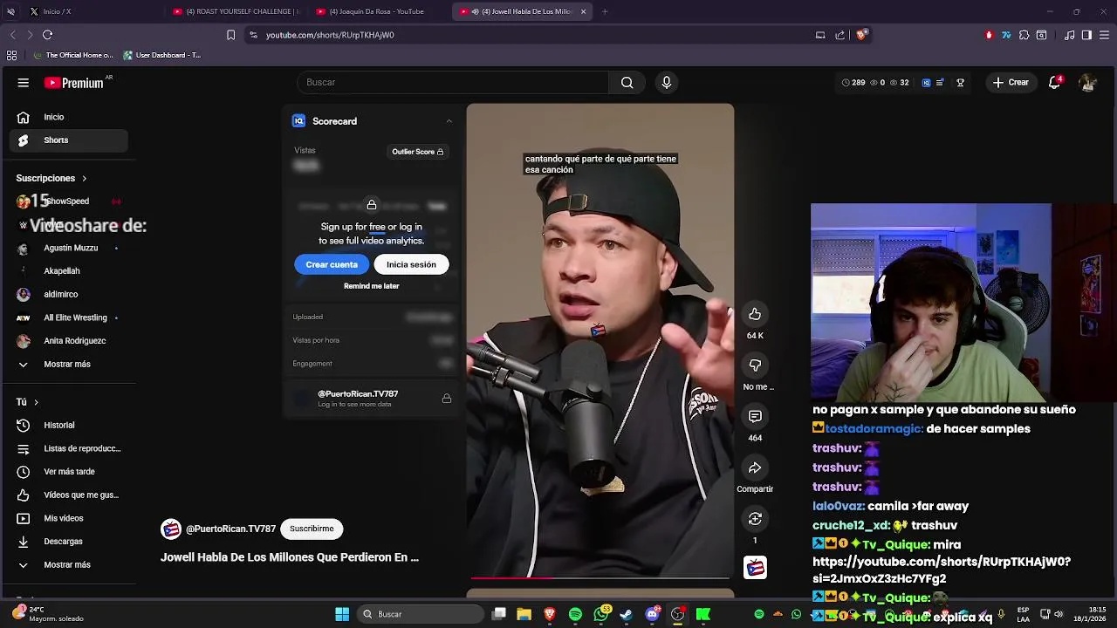Go to Inicio in sidebar

pyautogui.click(x=67, y=117)
